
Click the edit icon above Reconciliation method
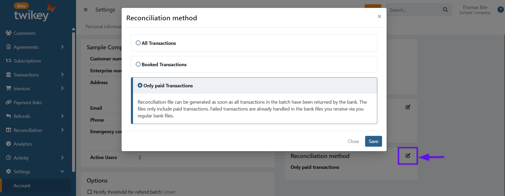(x=408, y=107)
